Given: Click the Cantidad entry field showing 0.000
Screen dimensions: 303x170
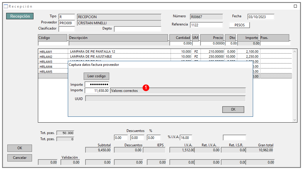Looking at the screenshot, I should click(x=181, y=43).
